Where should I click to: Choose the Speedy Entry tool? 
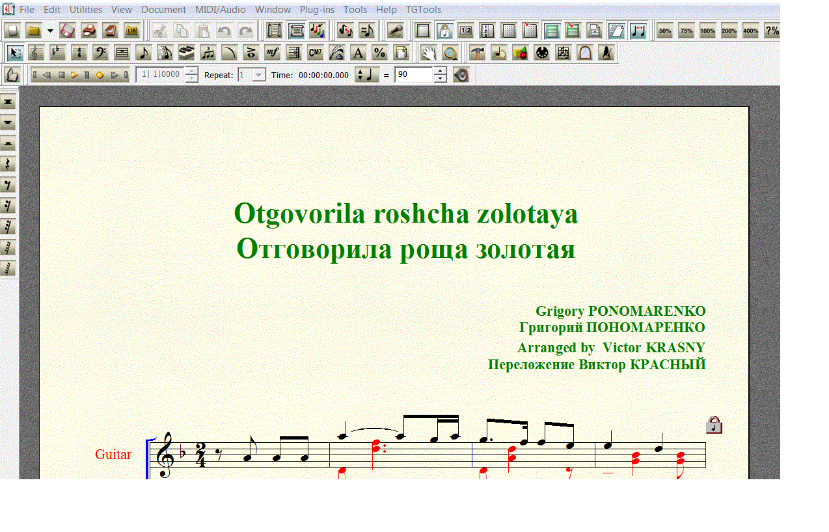click(x=165, y=53)
